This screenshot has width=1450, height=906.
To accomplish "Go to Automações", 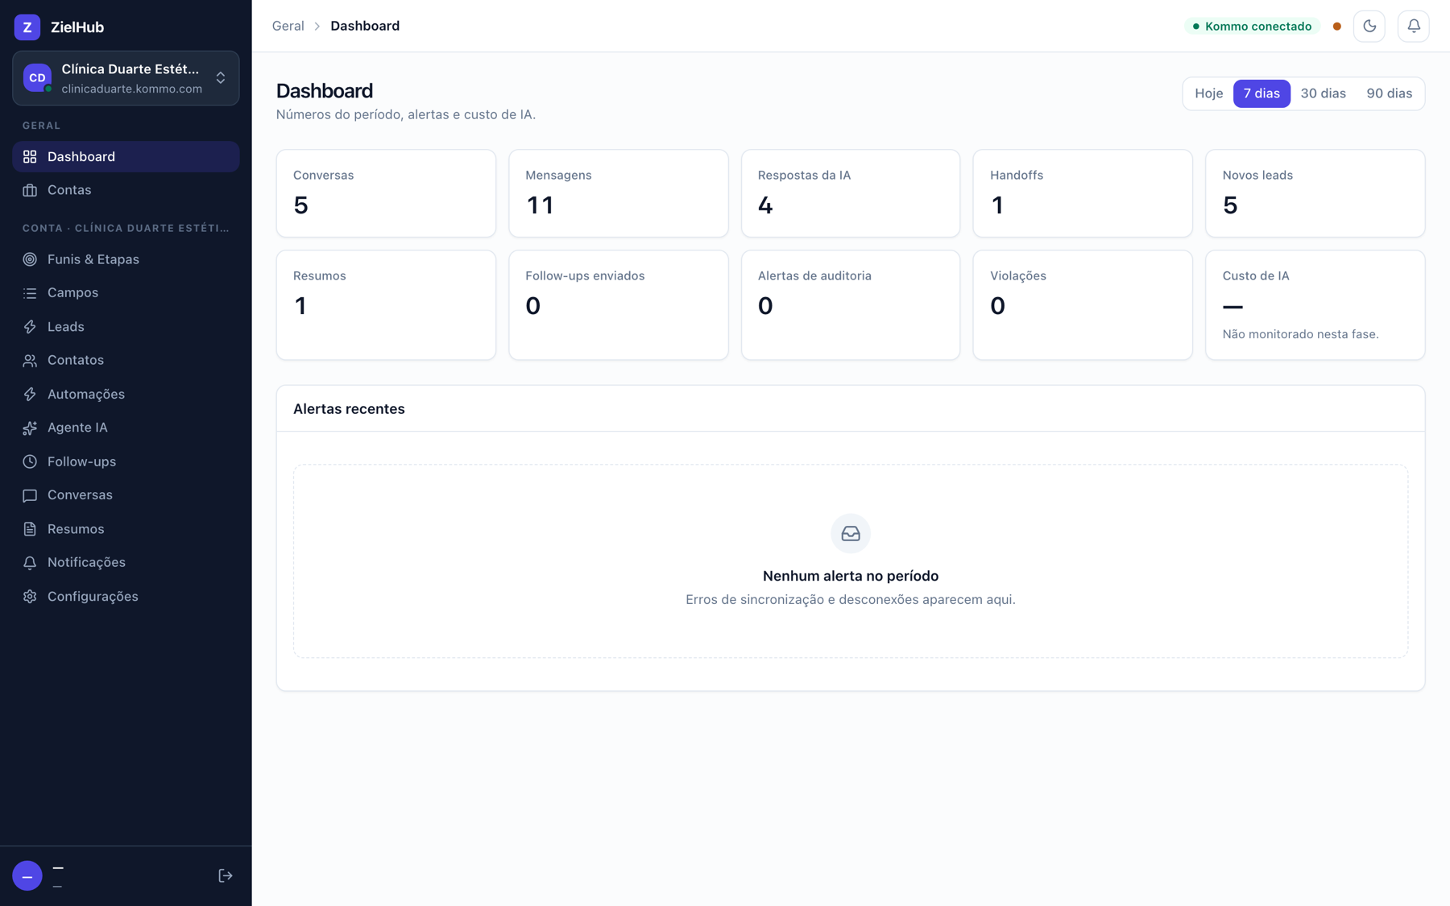I will coord(126,395).
